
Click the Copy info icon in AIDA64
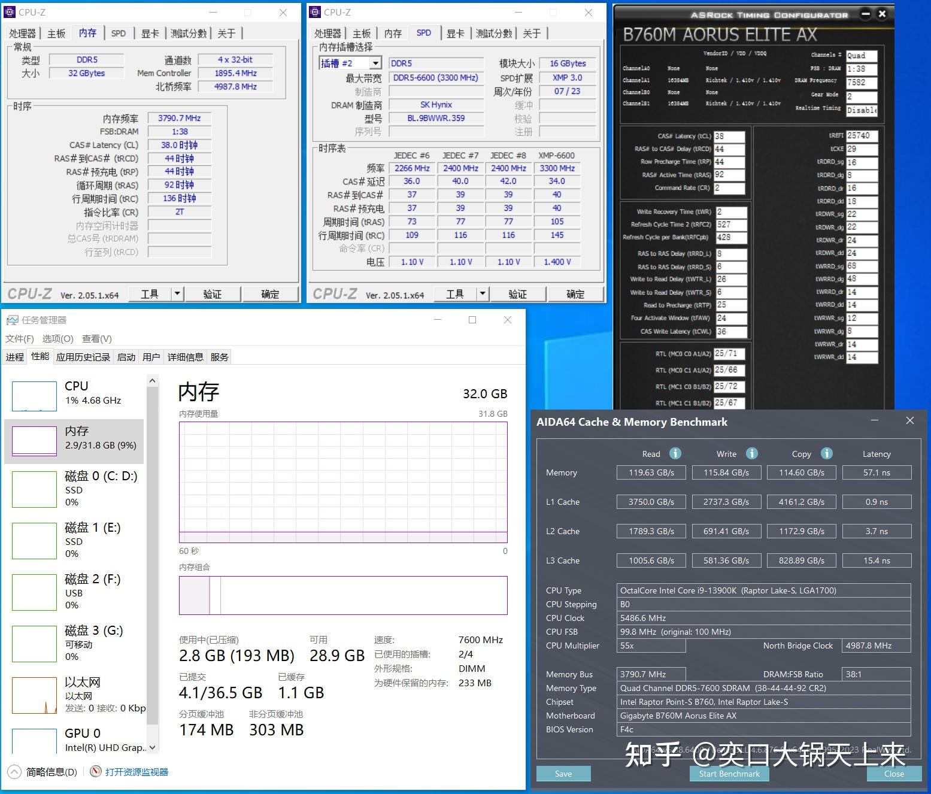tap(827, 453)
